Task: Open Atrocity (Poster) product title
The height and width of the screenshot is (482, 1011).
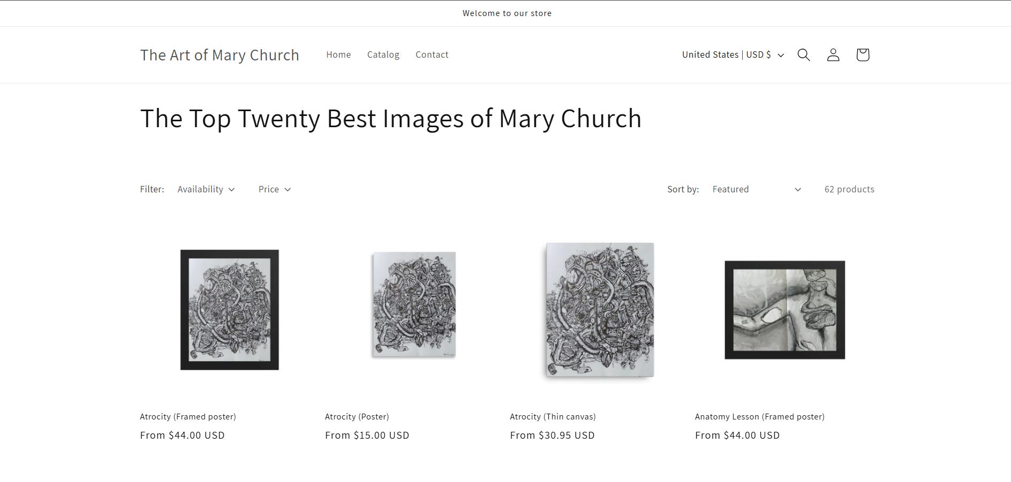Action: [357, 416]
